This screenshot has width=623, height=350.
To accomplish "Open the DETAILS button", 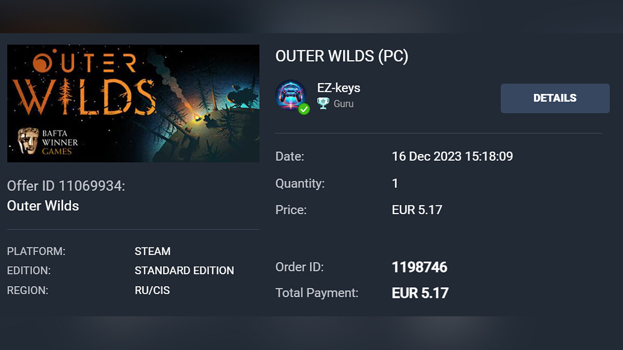I will click(x=554, y=98).
